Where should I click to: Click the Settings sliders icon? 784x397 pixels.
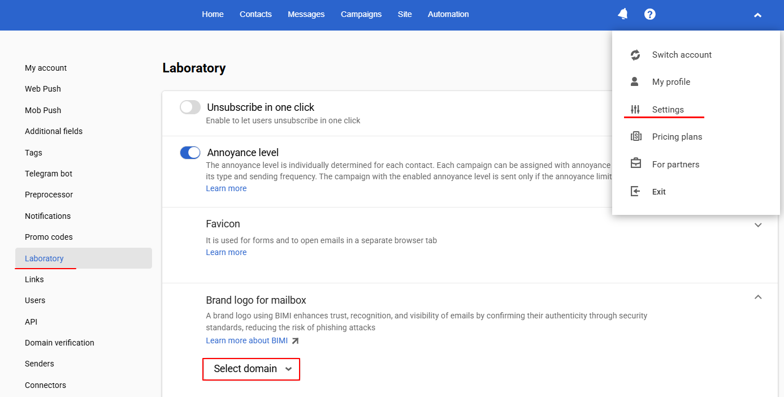pos(635,110)
